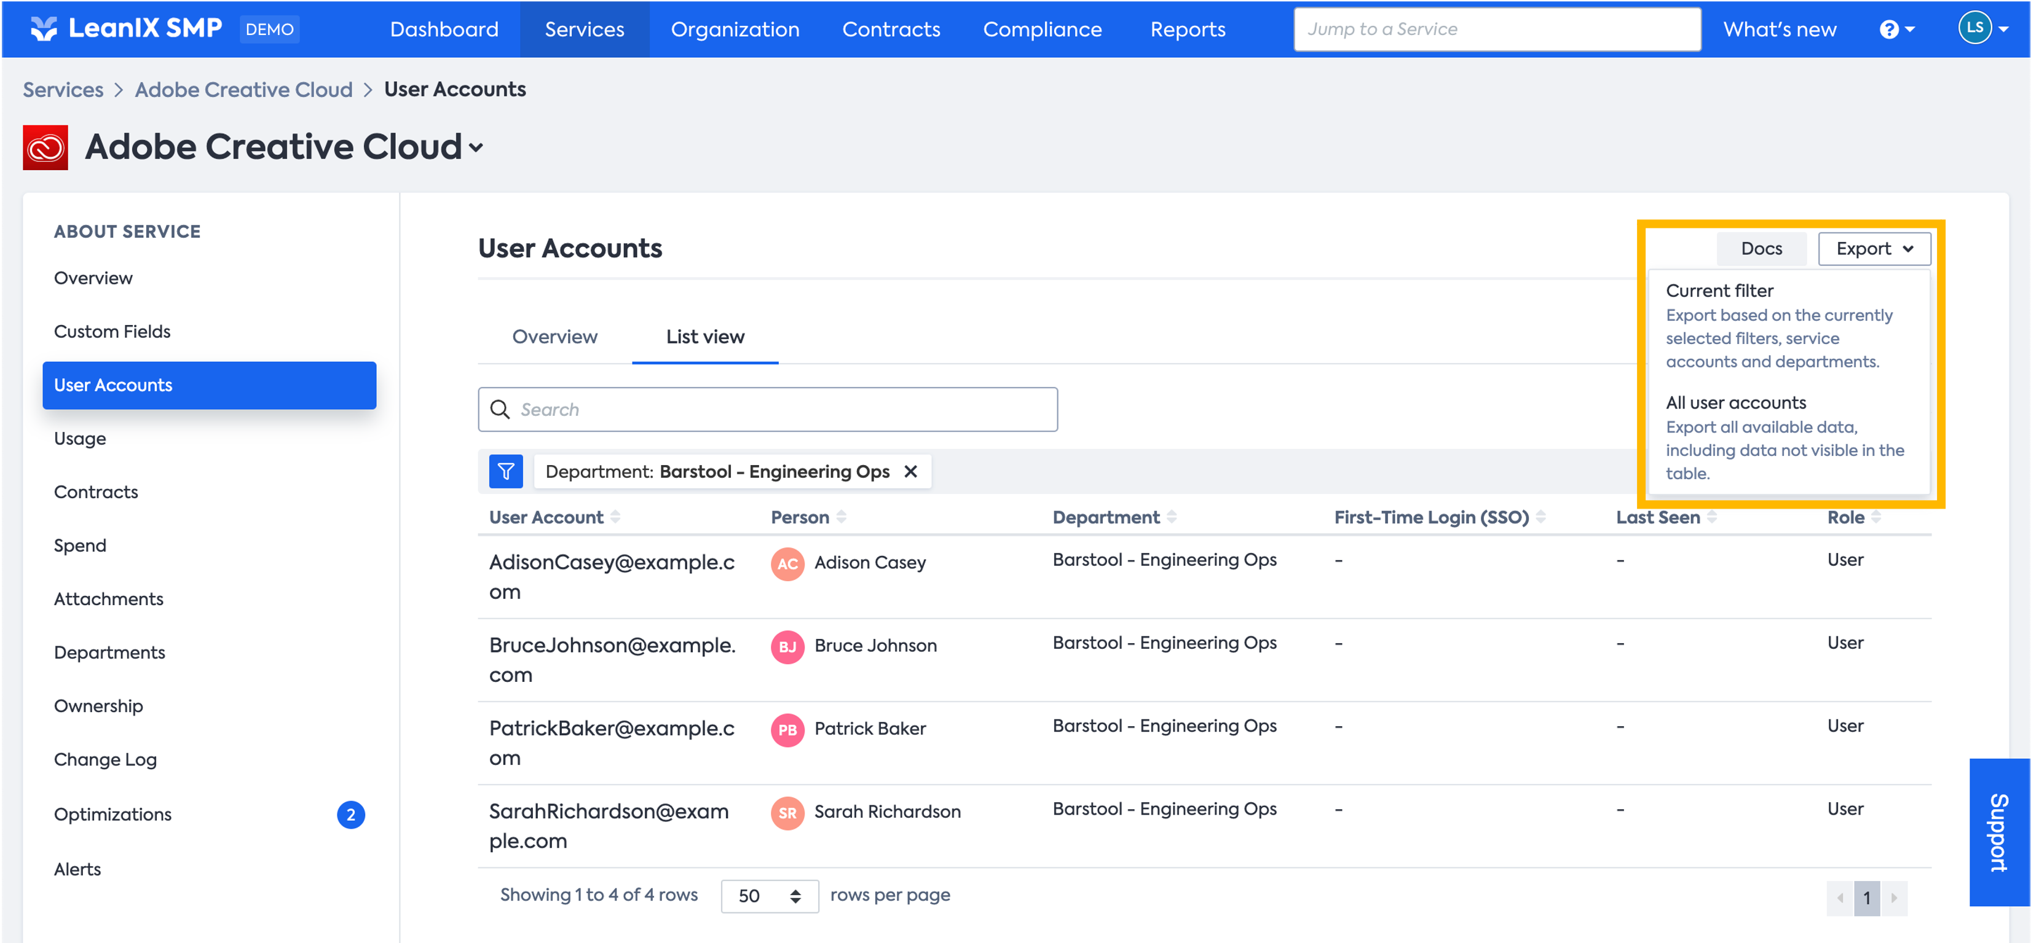The width and height of the screenshot is (2031, 943).
Task: Click the user accounts Search field
Action: (x=767, y=409)
